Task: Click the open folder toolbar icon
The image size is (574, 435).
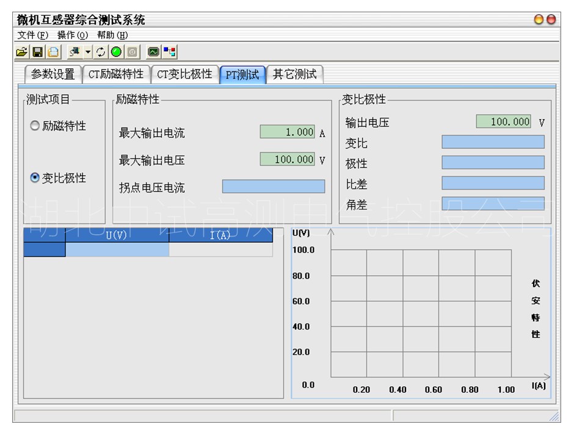Action: coord(21,52)
